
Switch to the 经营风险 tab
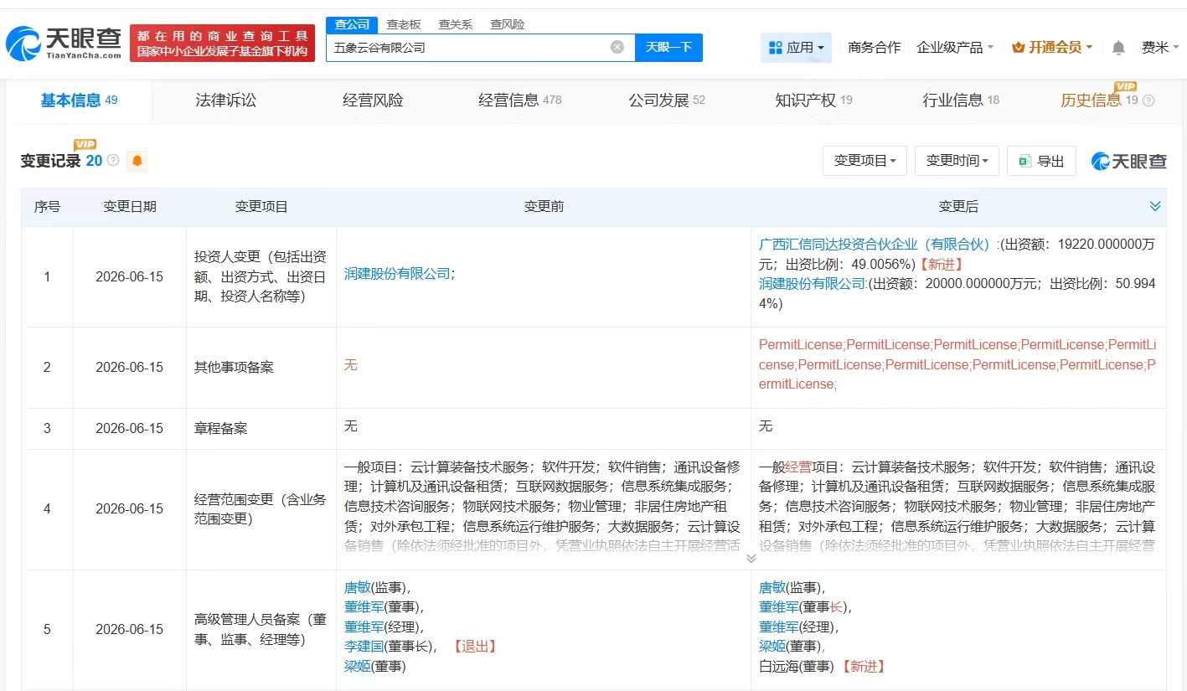pos(373,101)
